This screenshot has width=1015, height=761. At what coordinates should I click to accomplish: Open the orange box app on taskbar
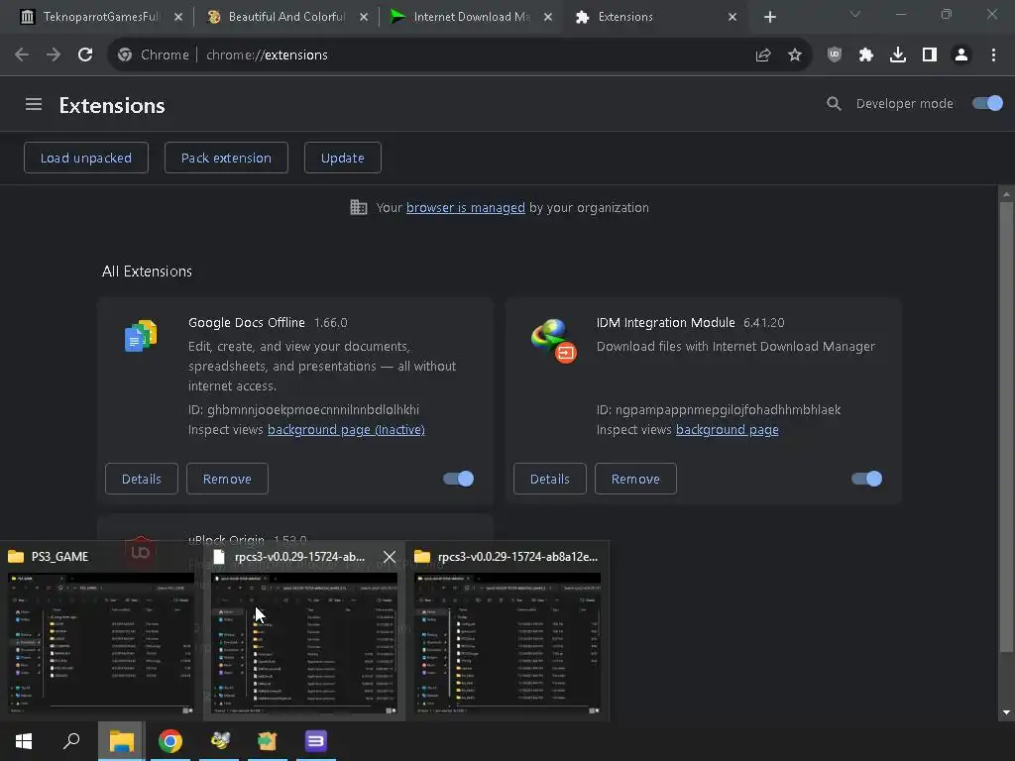[x=268, y=741]
